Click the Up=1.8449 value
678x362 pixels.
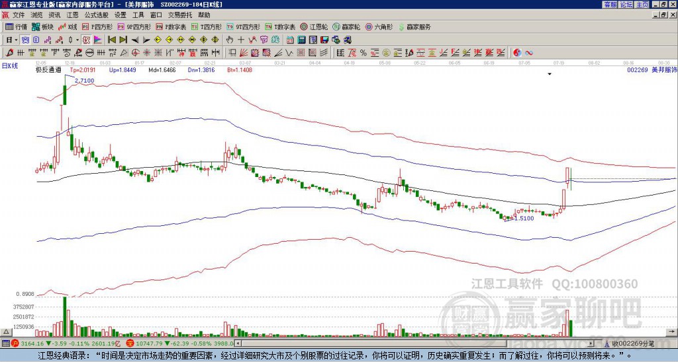coord(122,69)
